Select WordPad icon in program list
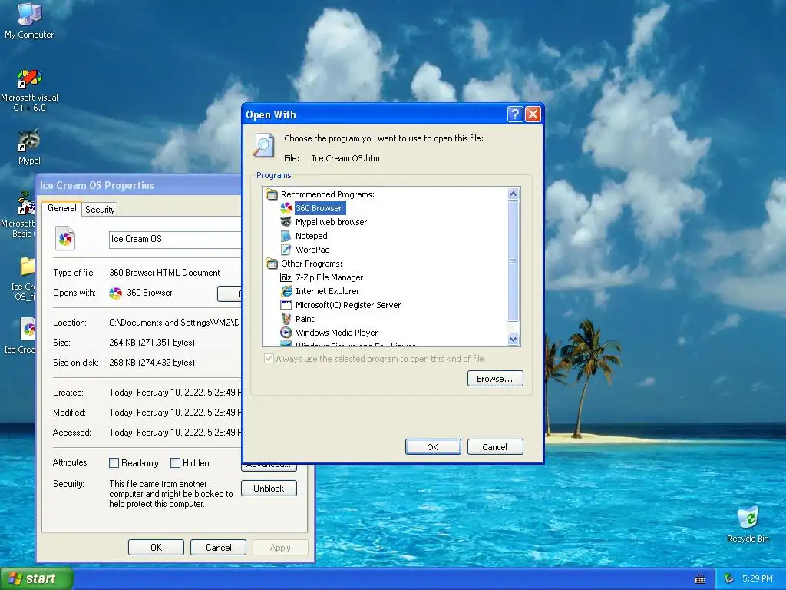 coord(286,250)
